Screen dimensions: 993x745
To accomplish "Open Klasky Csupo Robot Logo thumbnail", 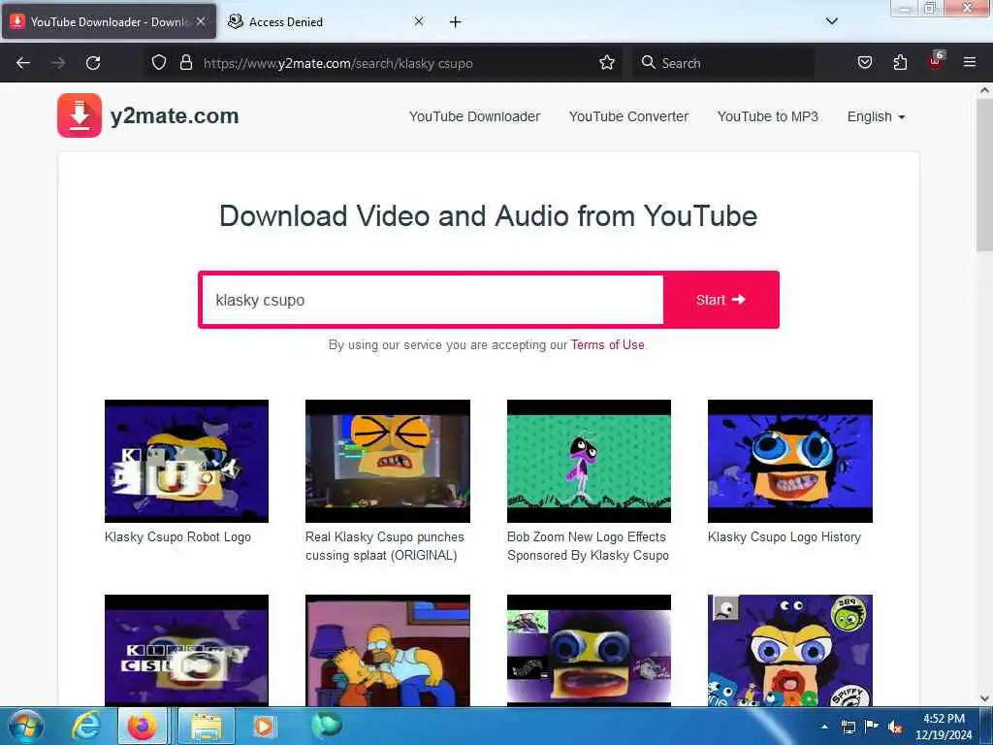I will click(186, 461).
